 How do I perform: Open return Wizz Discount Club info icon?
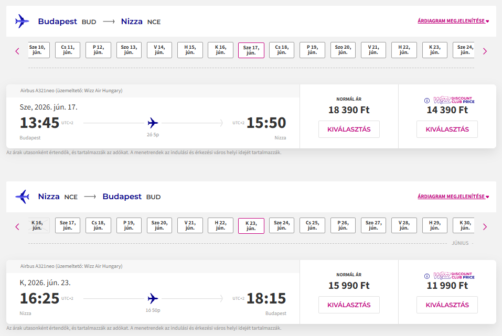click(x=426, y=276)
